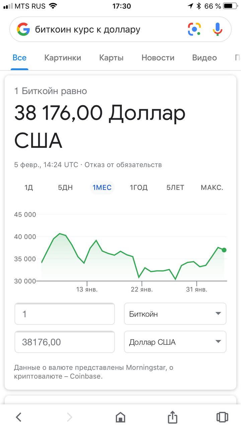Select the 5ДН chart range
Screen dimensions: 241x430
(65, 187)
